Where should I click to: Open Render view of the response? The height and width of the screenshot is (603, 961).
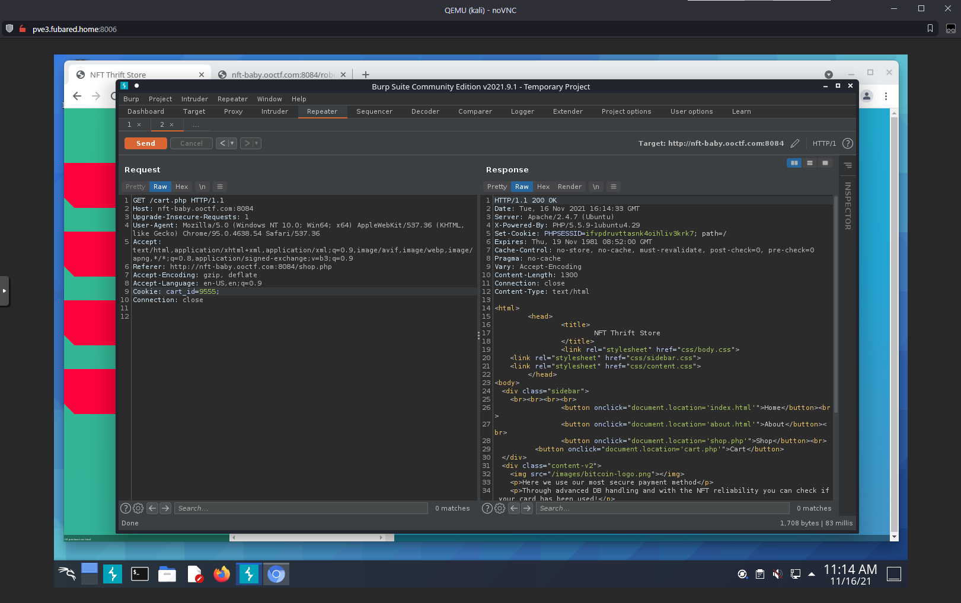click(x=570, y=187)
